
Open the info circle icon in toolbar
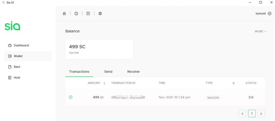point(76,13)
